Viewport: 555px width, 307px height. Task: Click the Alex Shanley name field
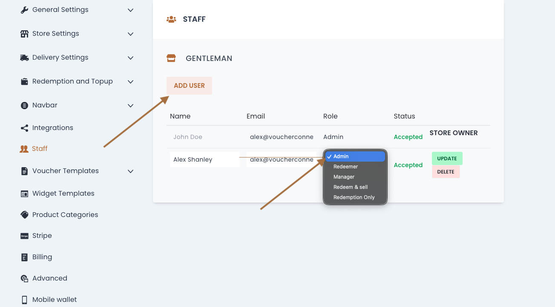tap(204, 159)
